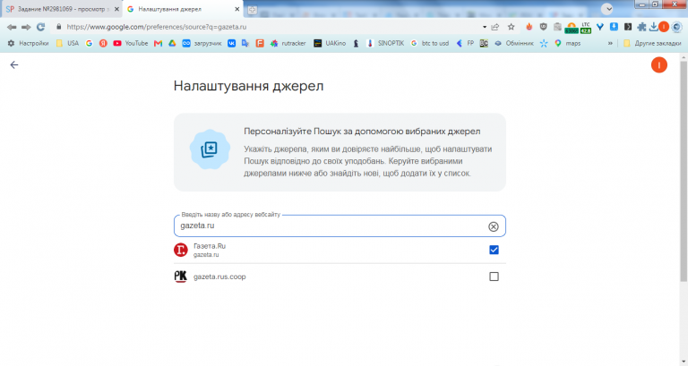Screen dimensions: 688x366
Task: Open the Google Drive bookmark icon
Action: (x=172, y=43)
